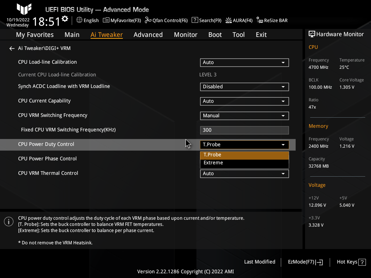Screen dimensions: 371x278
Task: Open CPU Current Capability dropdown
Action: 244,101
